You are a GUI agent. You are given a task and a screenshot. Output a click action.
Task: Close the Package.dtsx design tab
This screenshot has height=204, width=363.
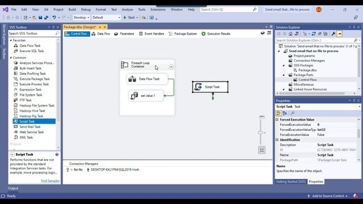click(x=105, y=27)
